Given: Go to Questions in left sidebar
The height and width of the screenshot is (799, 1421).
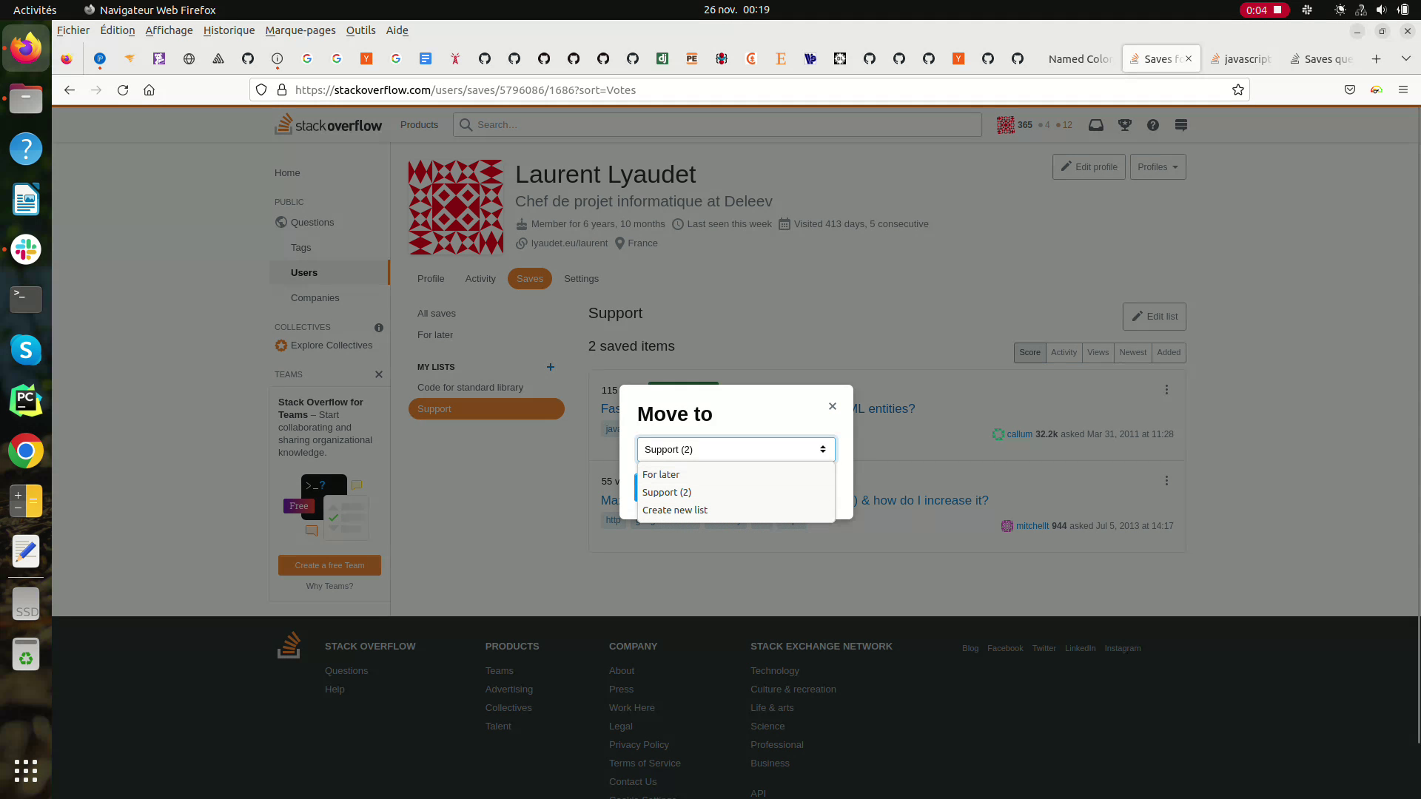Looking at the screenshot, I should tap(312, 223).
